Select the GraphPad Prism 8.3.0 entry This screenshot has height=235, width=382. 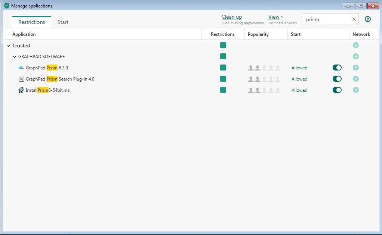click(x=47, y=68)
